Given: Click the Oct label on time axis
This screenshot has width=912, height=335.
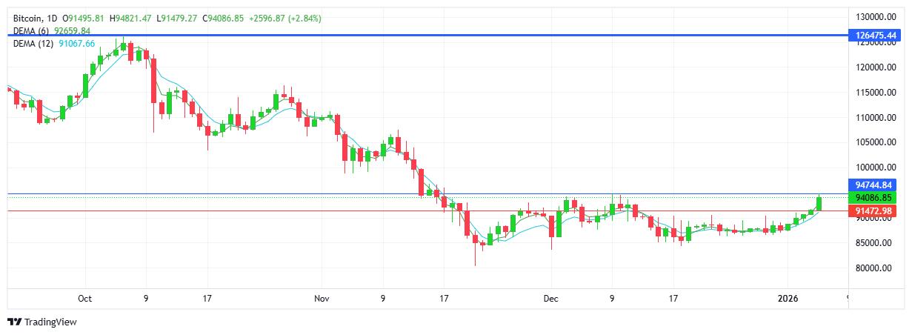Looking at the screenshot, I should 84,299.
